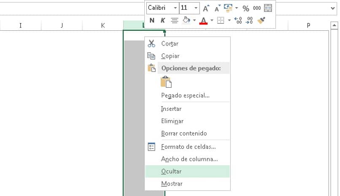The image size is (340, 196).
Task: Apply the thousands separator style
Action: [257, 8]
